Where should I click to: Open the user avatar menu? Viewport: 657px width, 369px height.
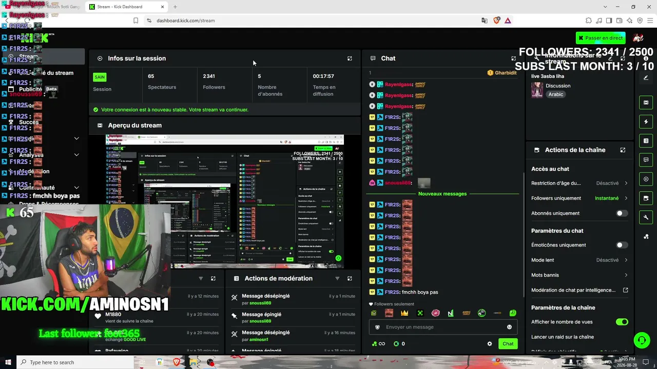tap(638, 38)
